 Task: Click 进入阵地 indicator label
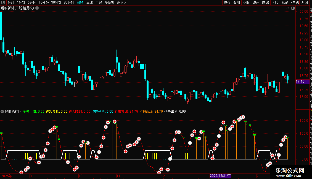(75, 112)
